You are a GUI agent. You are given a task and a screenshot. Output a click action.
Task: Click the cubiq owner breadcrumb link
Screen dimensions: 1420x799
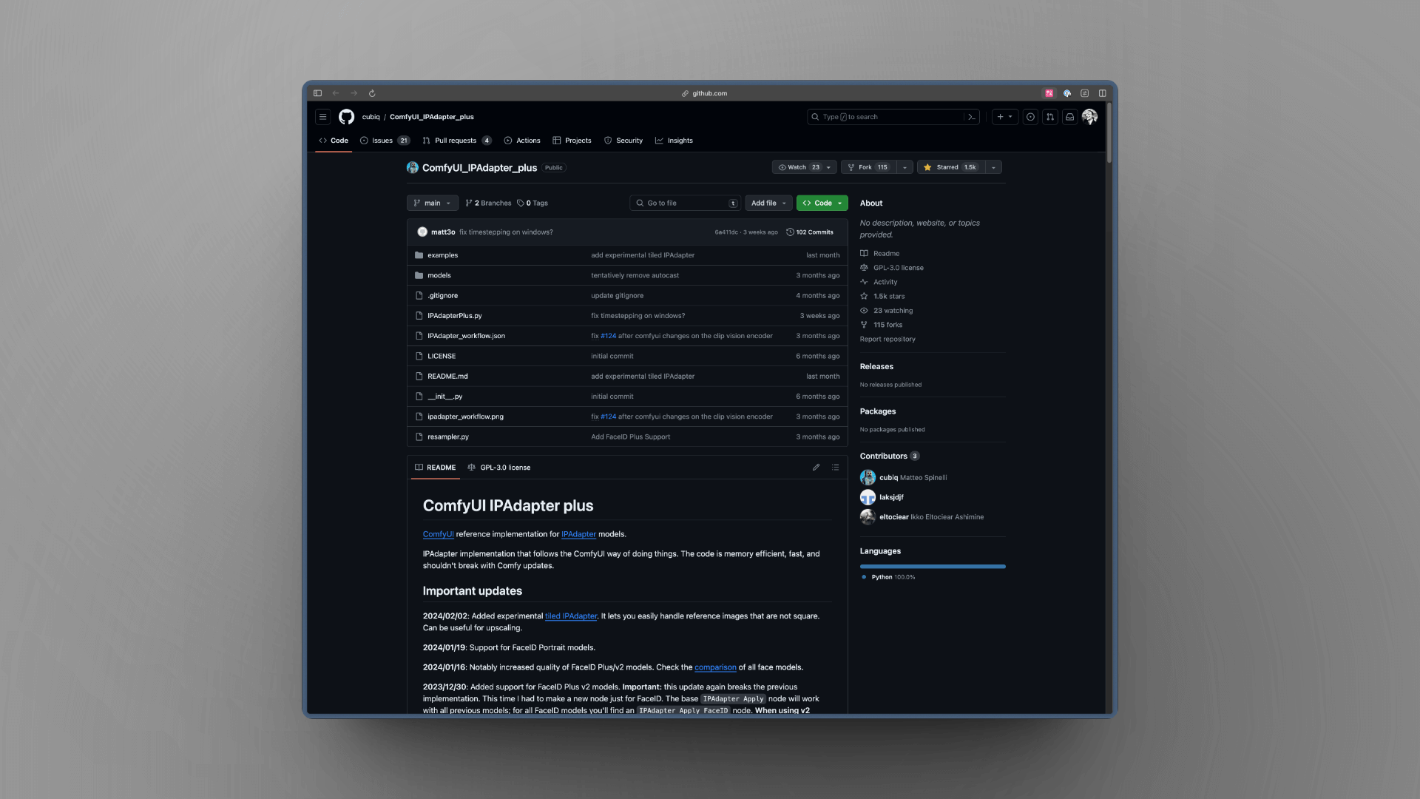pos(371,117)
